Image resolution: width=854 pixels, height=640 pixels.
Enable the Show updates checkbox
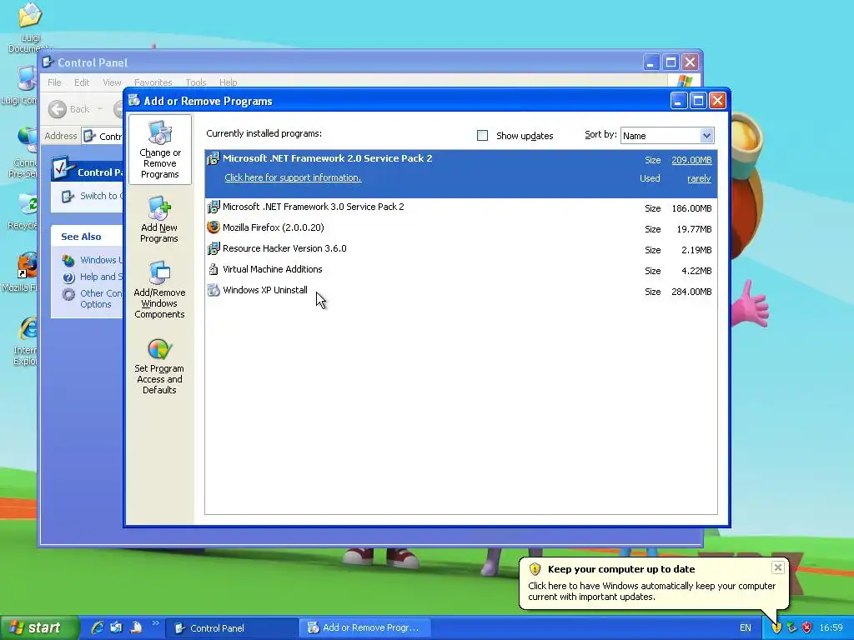(x=483, y=136)
